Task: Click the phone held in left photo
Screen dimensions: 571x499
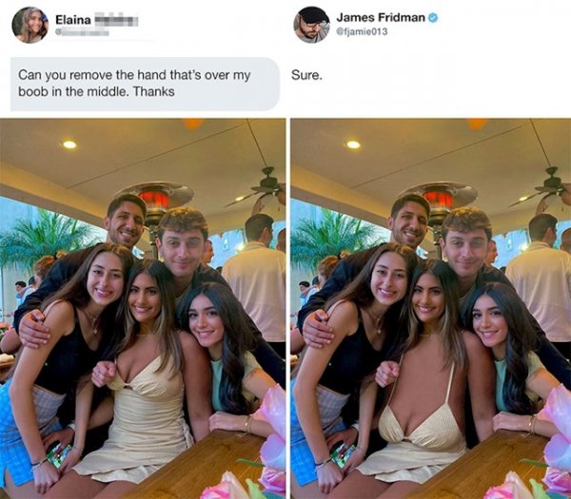Action: click(x=60, y=454)
